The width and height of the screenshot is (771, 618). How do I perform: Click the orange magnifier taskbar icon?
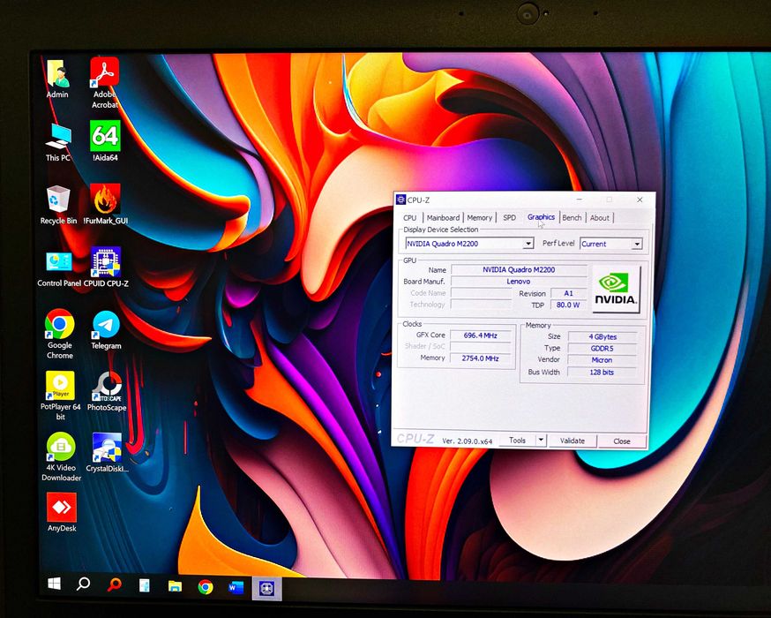pos(114,584)
